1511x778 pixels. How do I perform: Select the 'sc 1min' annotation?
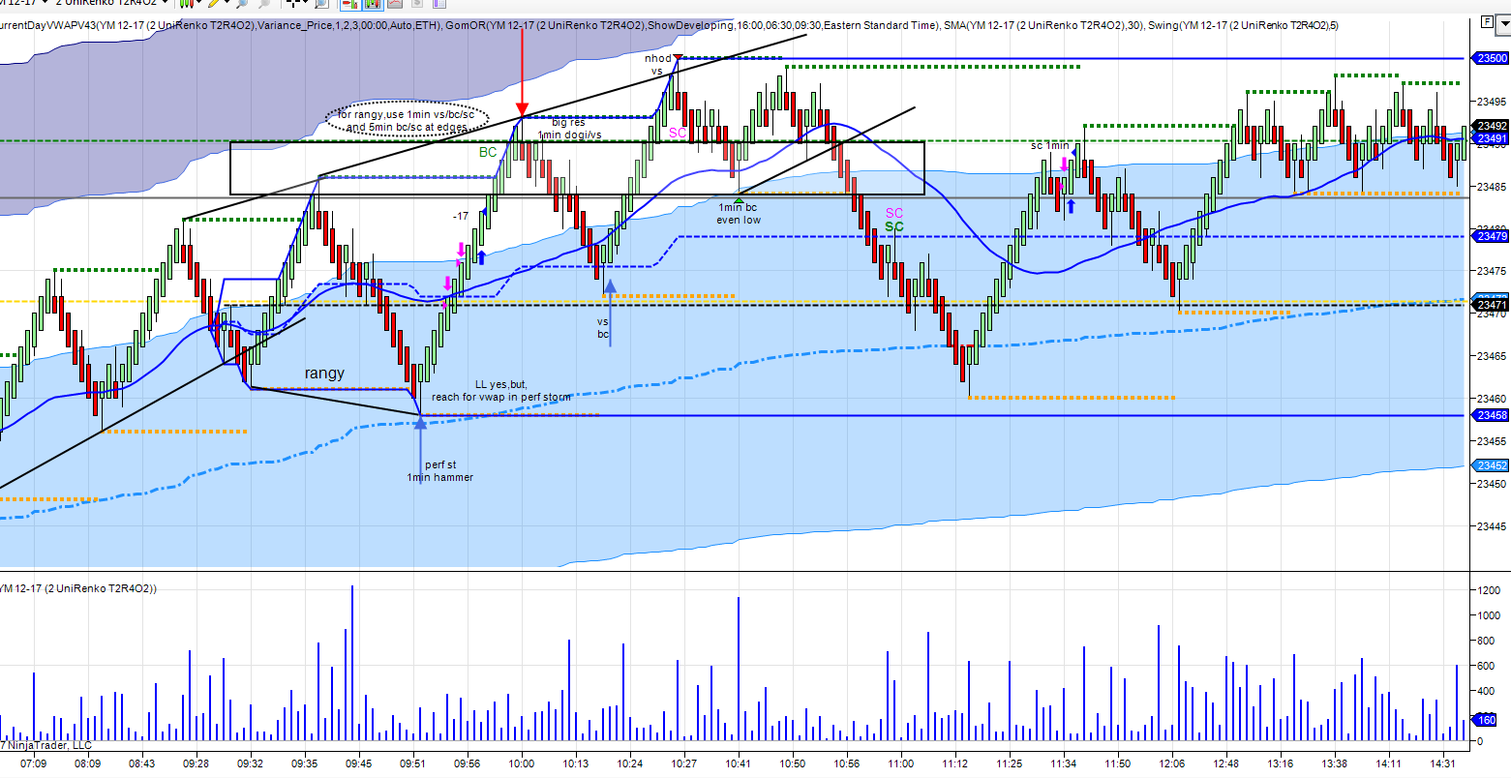pyautogui.click(x=1049, y=146)
